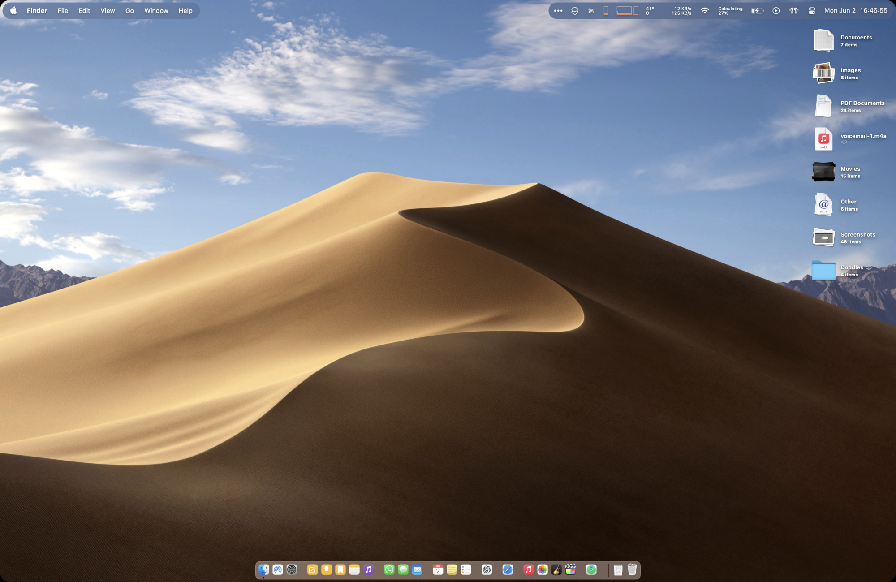Click the Now Playing play icon
896x582 pixels.
(776, 11)
